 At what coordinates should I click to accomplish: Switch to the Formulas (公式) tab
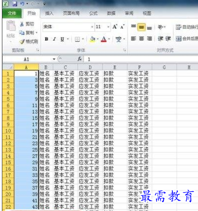(93, 13)
